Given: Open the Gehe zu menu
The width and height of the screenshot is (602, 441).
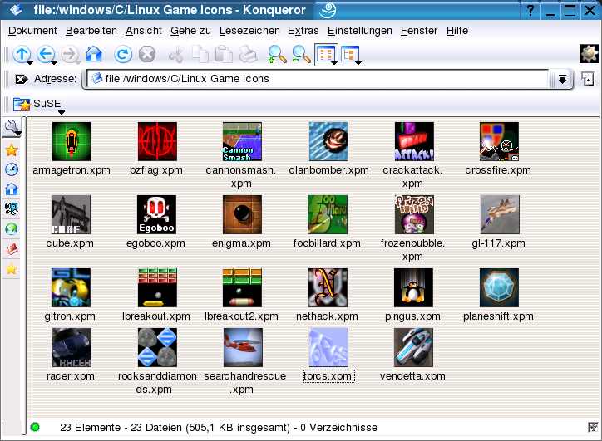Looking at the screenshot, I should pyautogui.click(x=190, y=31).
